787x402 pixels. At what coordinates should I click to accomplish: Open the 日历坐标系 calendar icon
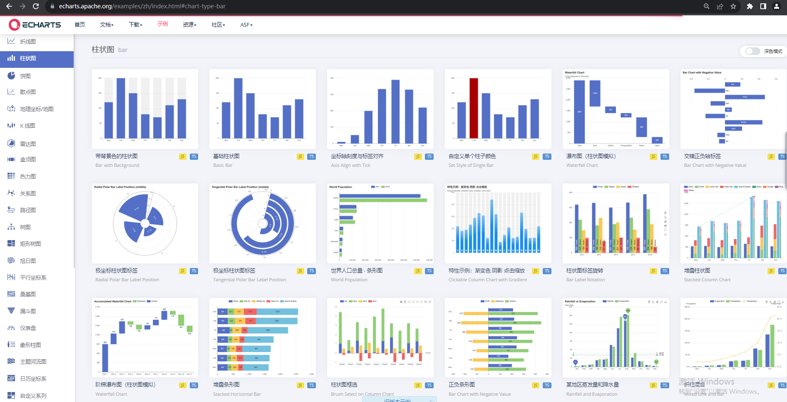pos(11,378)
